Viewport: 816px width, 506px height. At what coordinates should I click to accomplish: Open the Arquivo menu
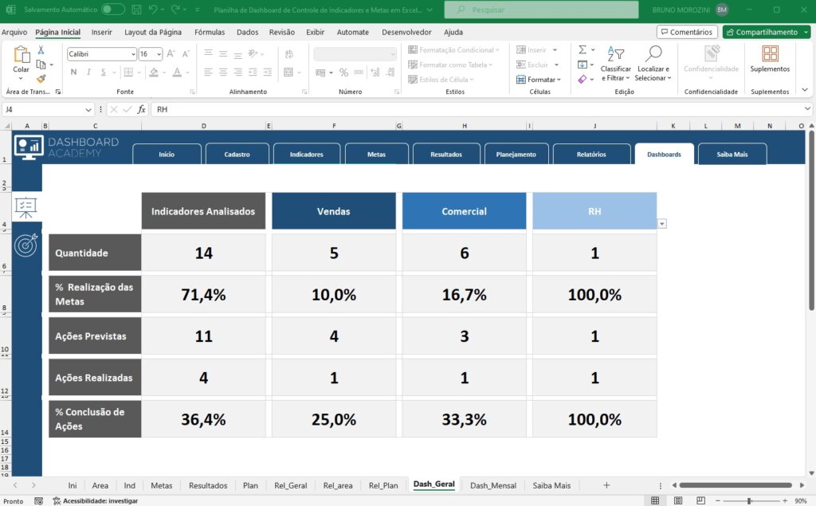14,32
